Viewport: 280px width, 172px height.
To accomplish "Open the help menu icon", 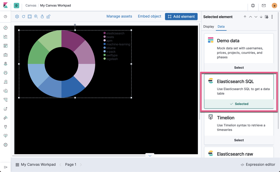I will pos(253,6).
